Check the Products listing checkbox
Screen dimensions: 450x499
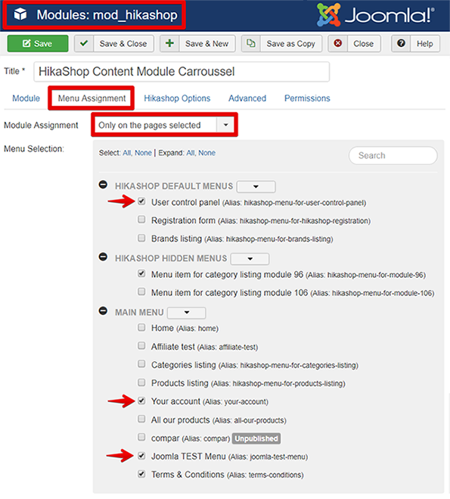point(141,382)
